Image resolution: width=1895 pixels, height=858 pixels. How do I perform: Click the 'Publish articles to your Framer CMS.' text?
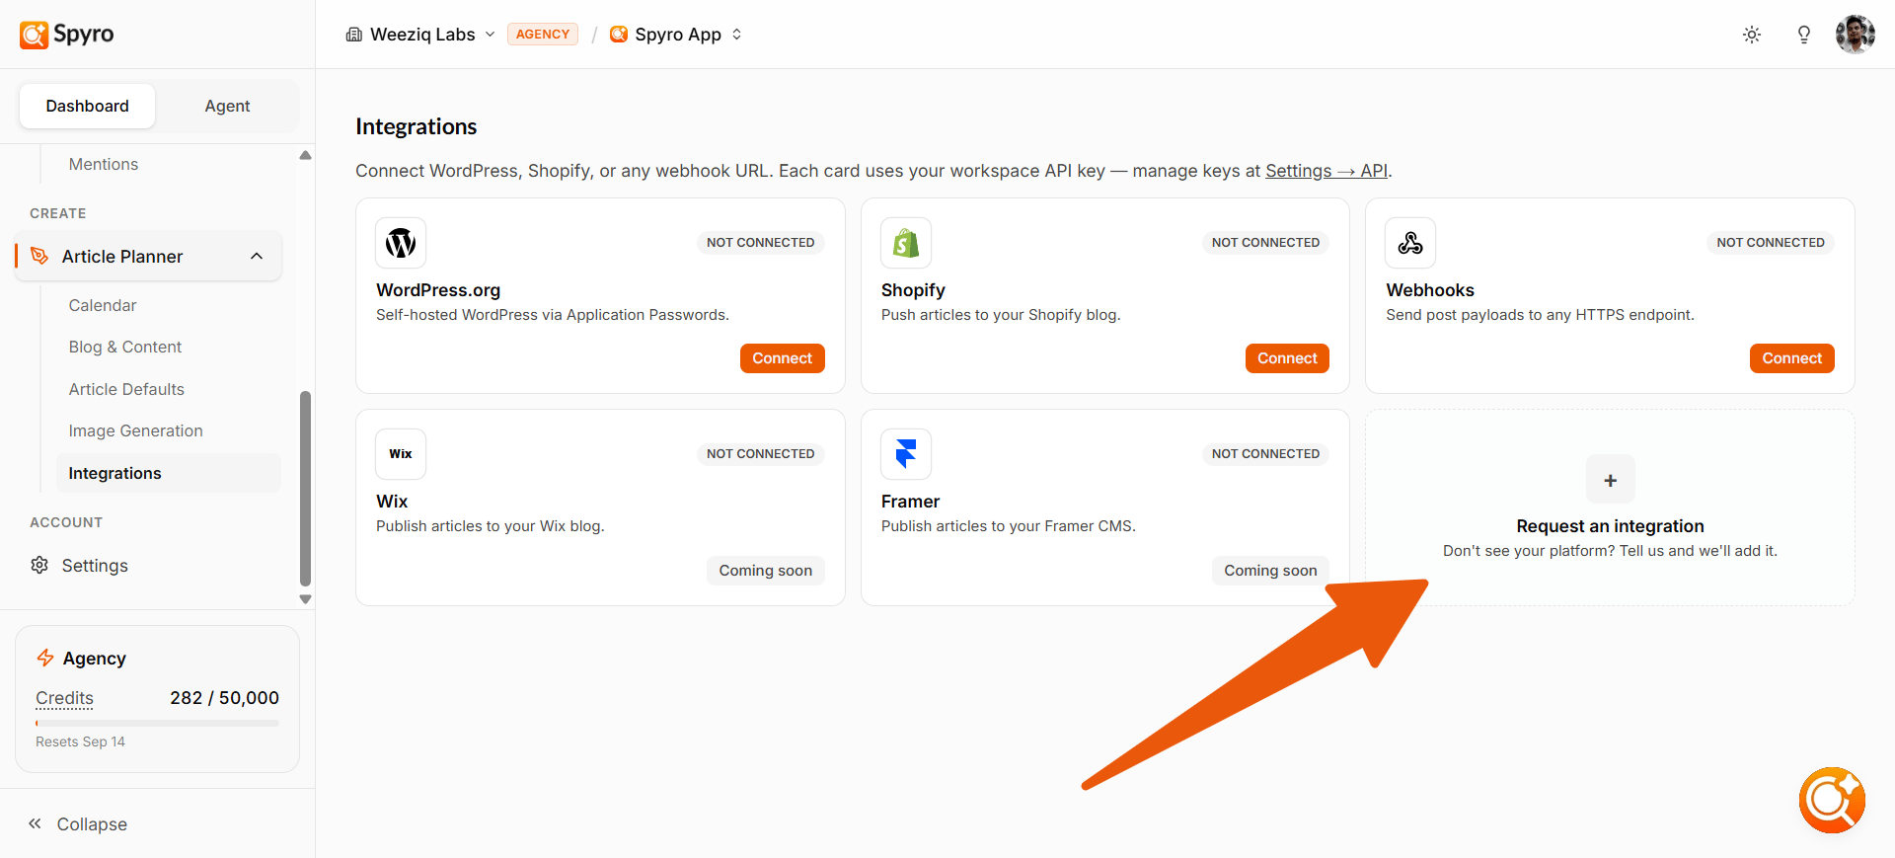tap(1009, 526)
